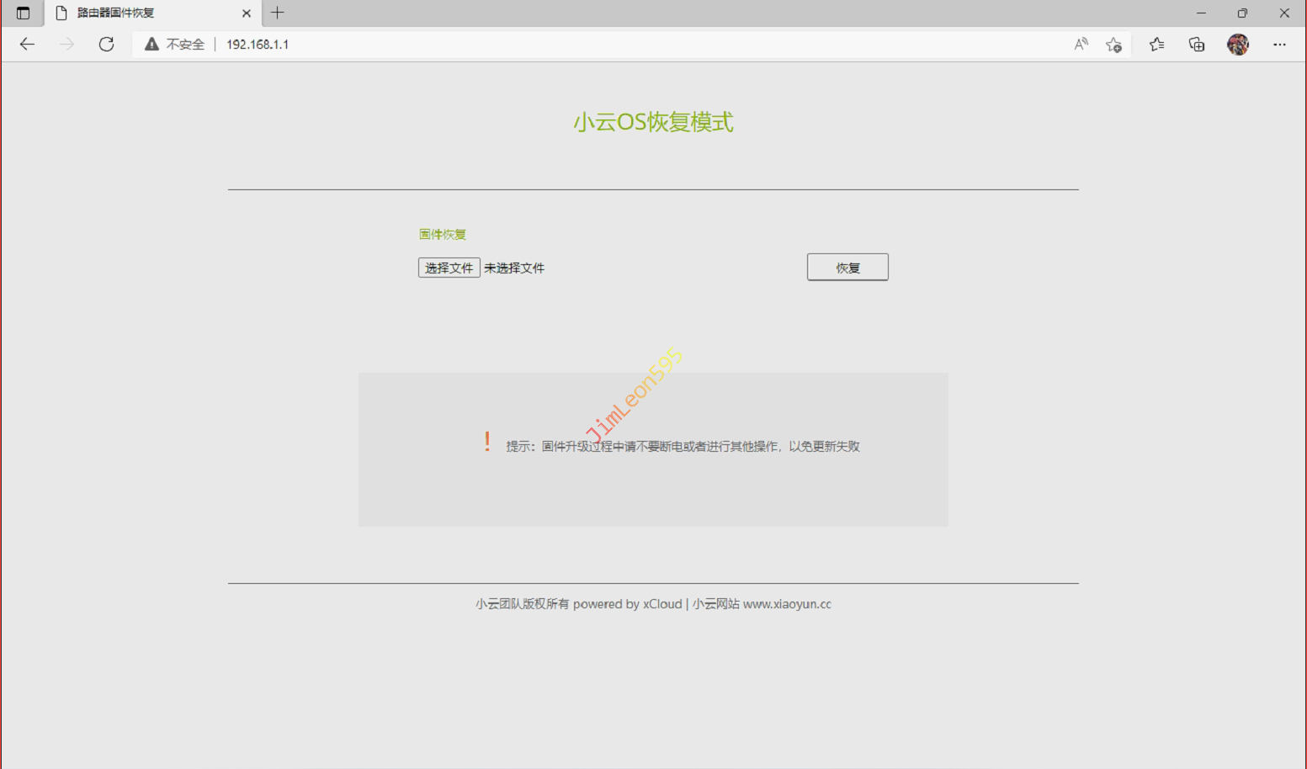The image size is (1307, 769).
Task: Restore down the browser window
Action: pyautogui.click(x=1242, y=13)
